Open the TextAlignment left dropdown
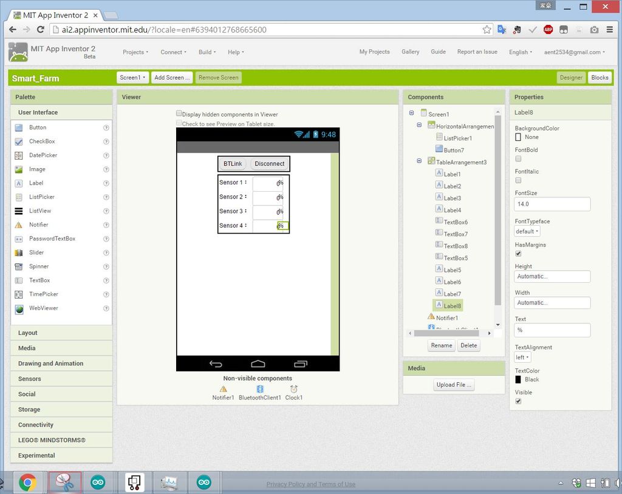The height and width of the screenshot is (494, 622). (x=522, y=357)
